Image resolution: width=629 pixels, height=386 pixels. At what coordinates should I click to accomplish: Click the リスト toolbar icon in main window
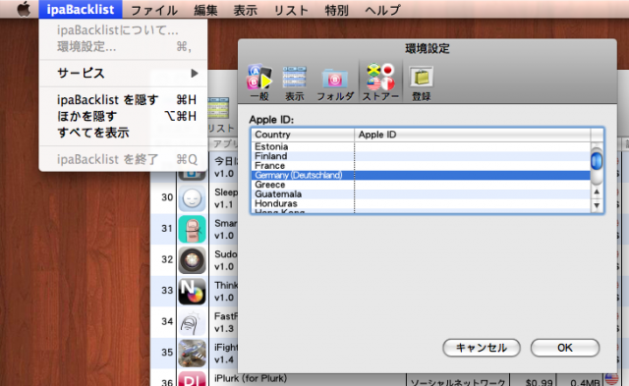219,114
